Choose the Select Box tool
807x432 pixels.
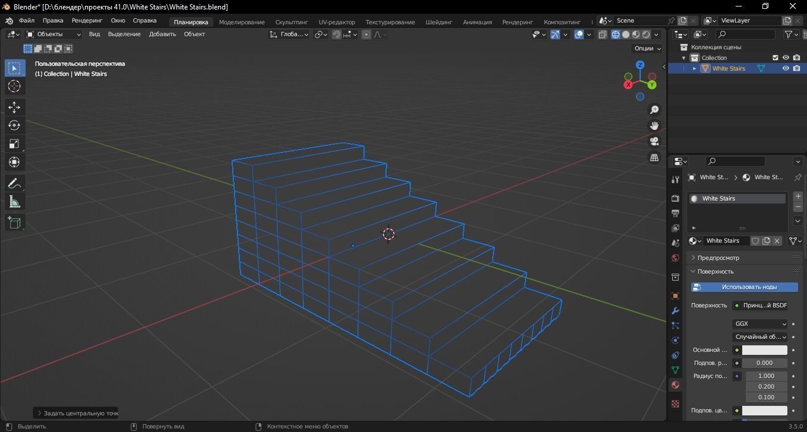pyautogui.click(x=14, y=68)
